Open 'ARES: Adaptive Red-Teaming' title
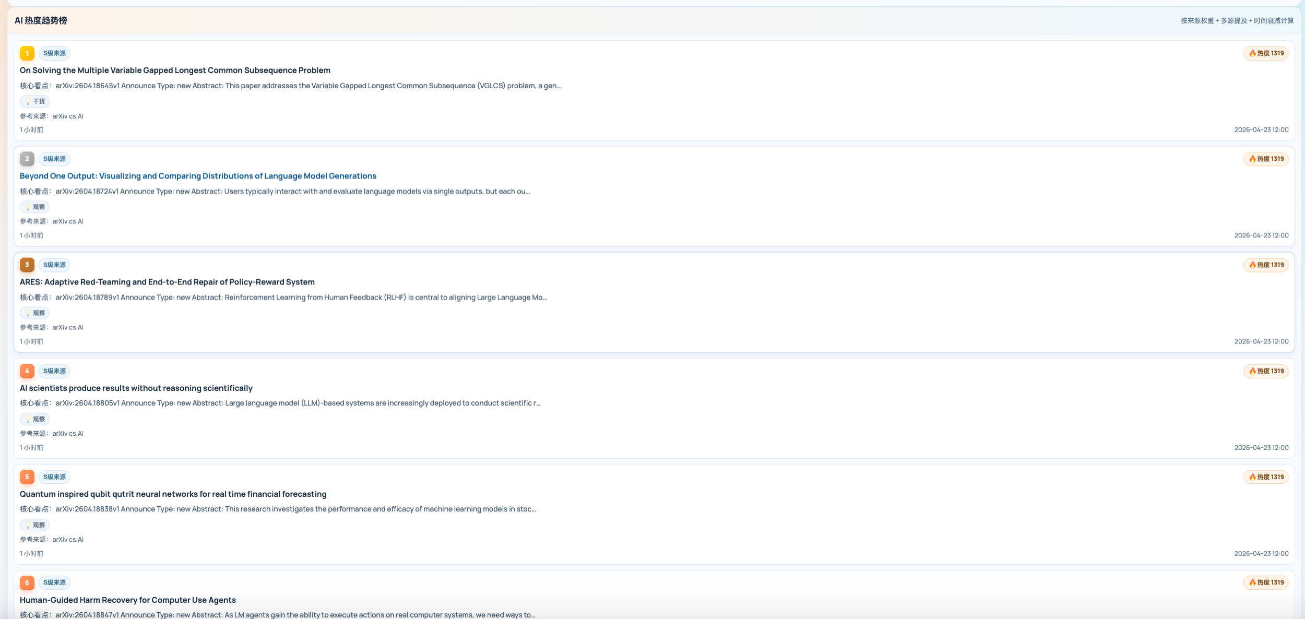1305x619 pixels. click(x=167, y=282)
